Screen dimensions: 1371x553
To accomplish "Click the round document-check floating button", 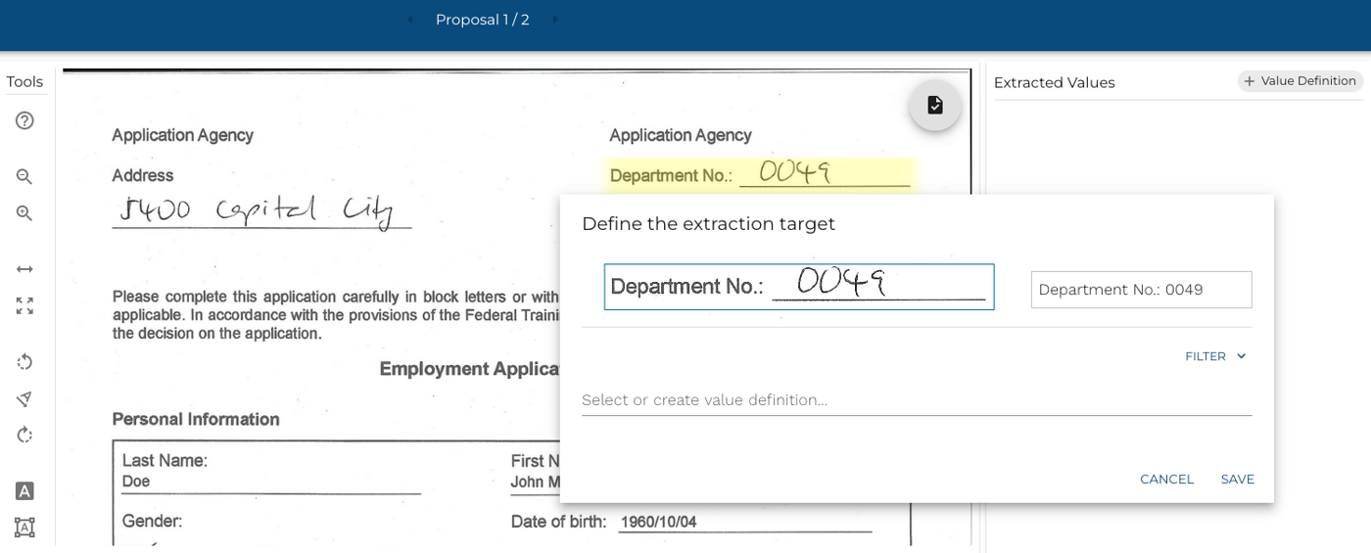I will click(935, 105).
